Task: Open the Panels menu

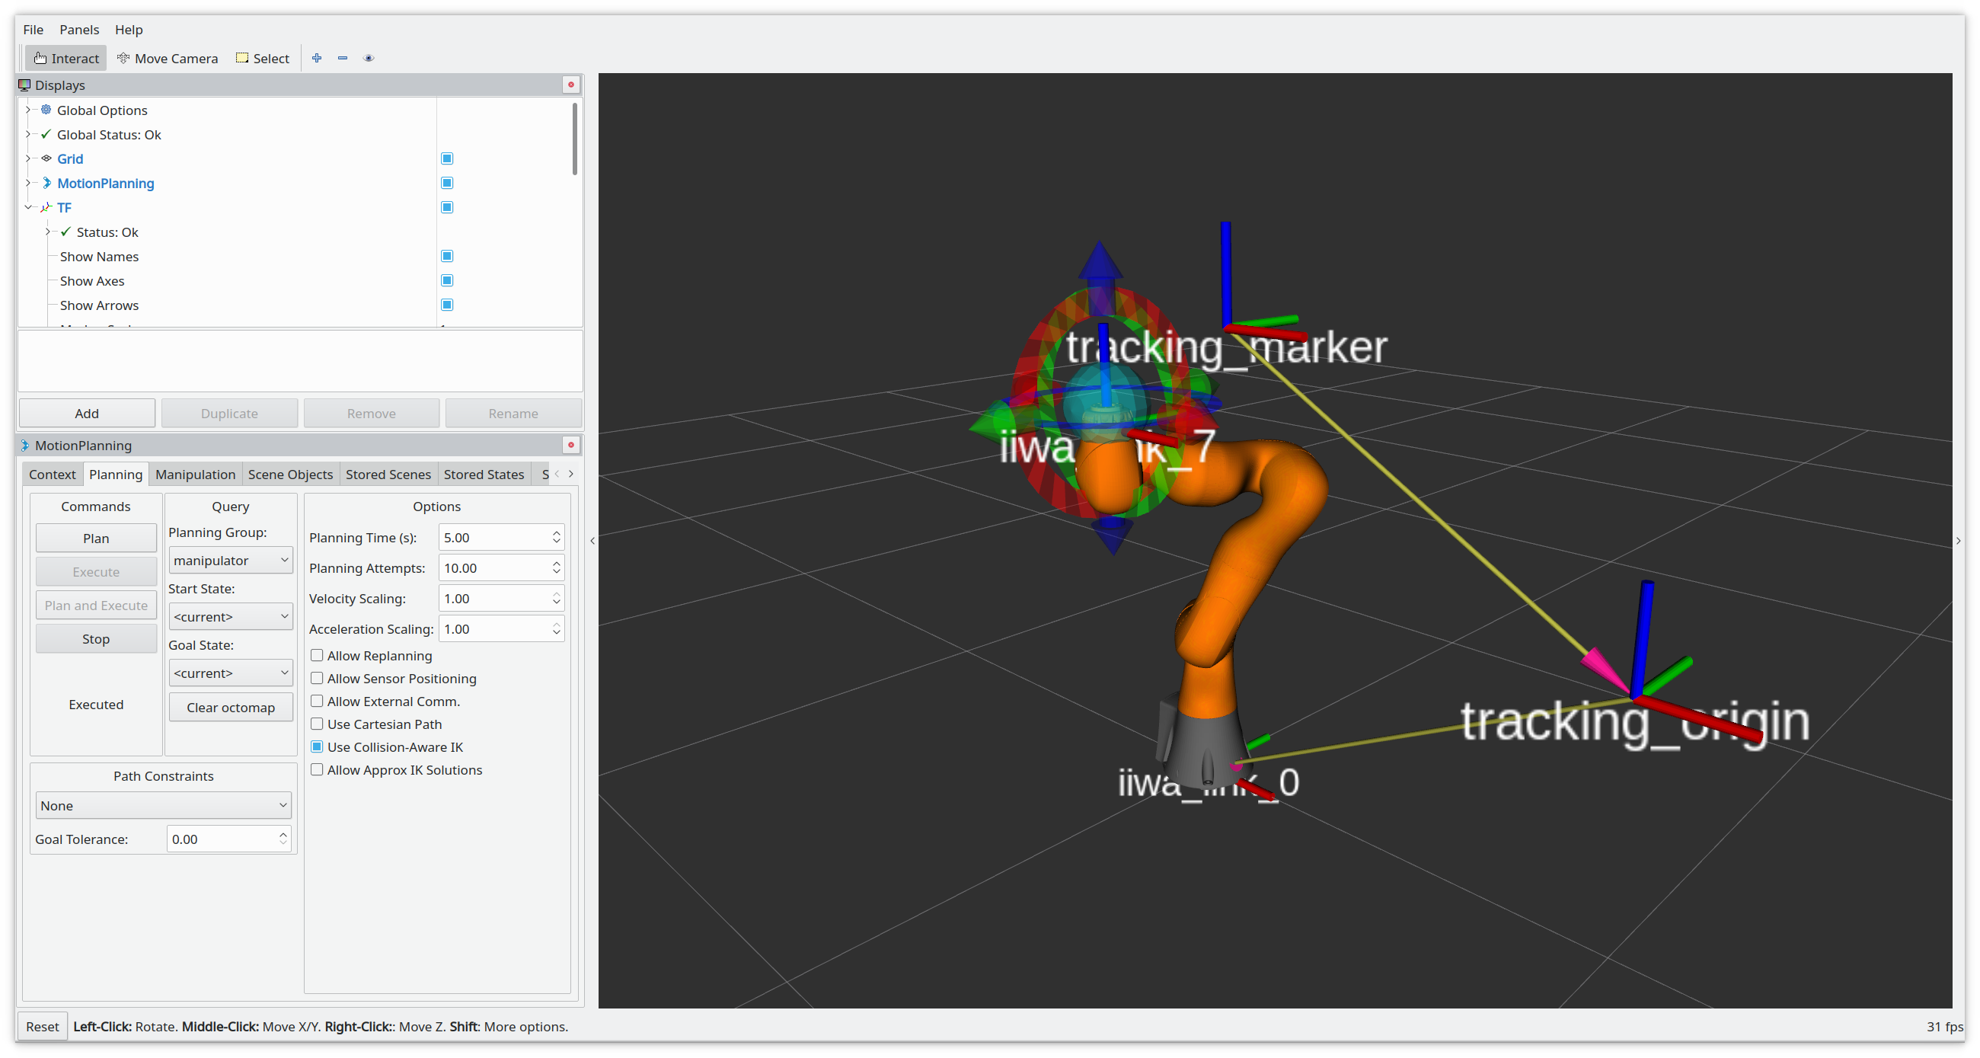Action: [x=79, y=29]
